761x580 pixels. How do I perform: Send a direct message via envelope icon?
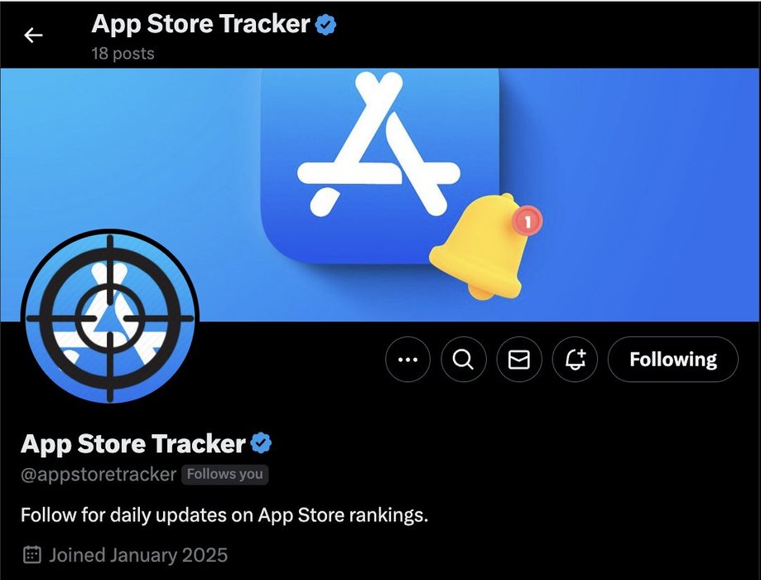[519, 360]
